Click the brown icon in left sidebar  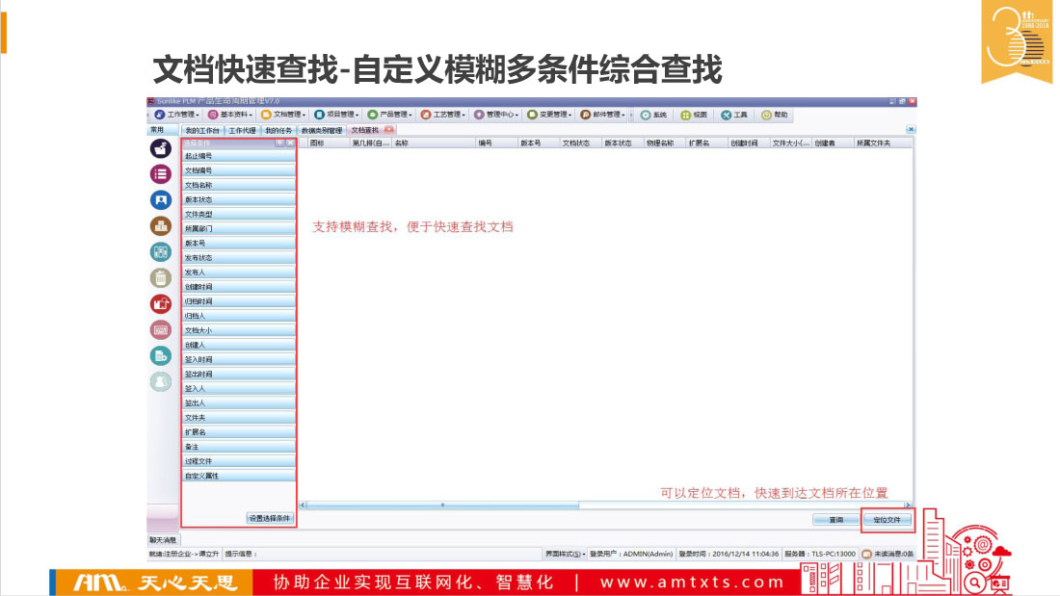[160, 226]
